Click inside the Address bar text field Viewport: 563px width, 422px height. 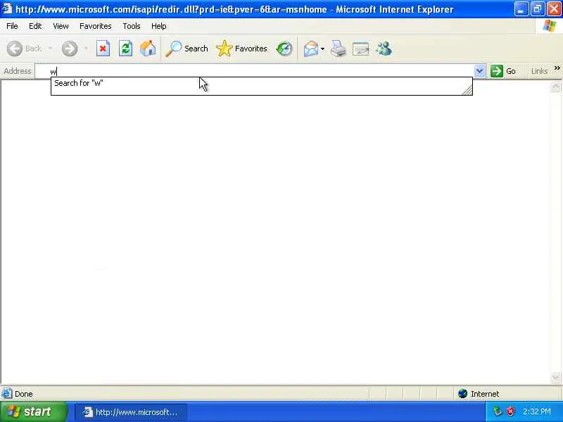click(x=254, y=71)
